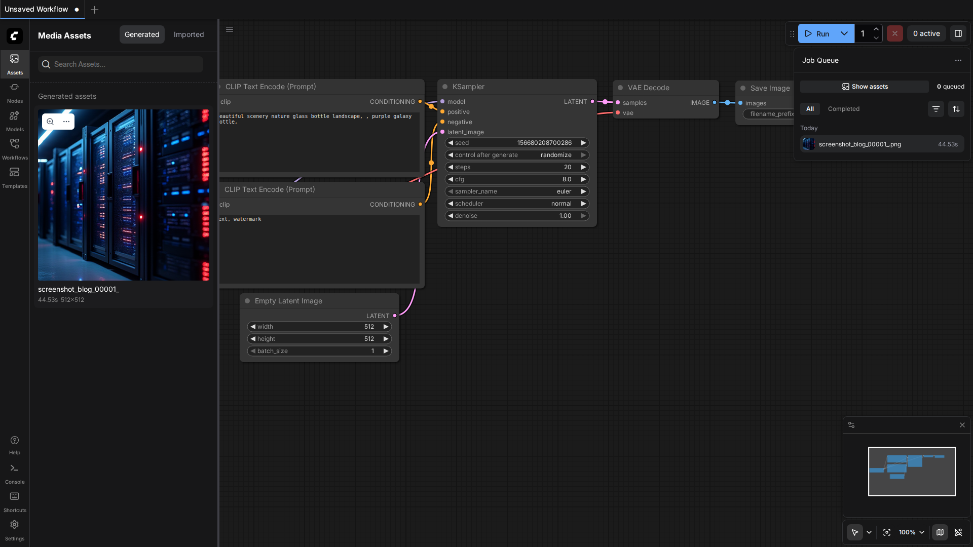Image resolution: width=973 pixels, height=547 pixels.
Task: Expand the Run button dropdown arrow
Action: pos(844,33)
